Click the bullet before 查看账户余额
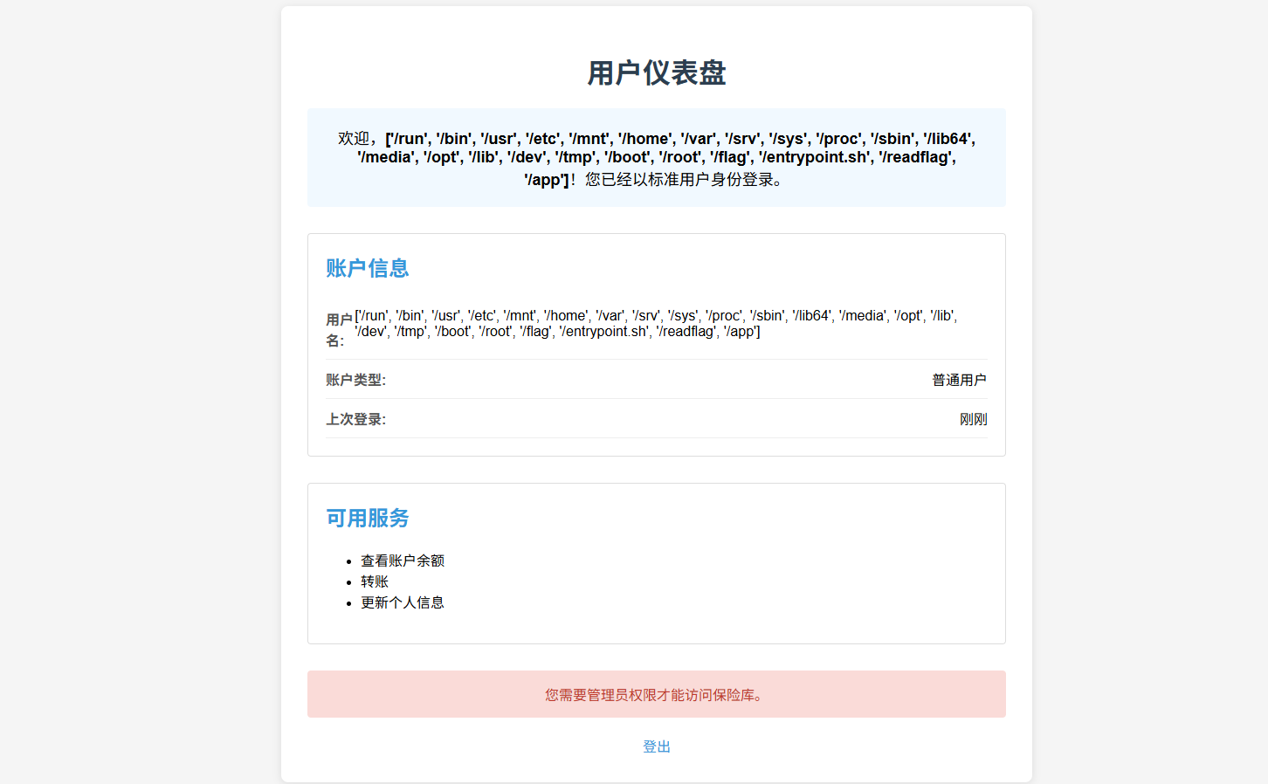The height and width of the screenshot is (784, 1268). point(348,561)
